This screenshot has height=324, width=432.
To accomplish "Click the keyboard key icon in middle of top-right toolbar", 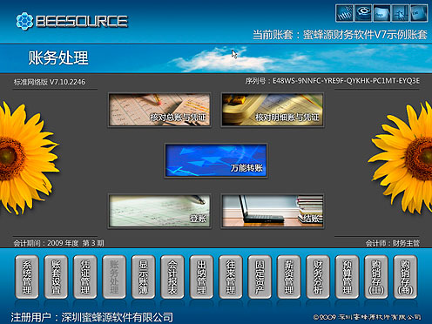I will point(381,13).
